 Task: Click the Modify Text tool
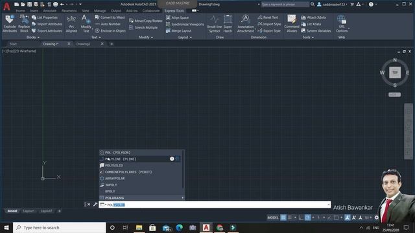(x=86, y=23)
